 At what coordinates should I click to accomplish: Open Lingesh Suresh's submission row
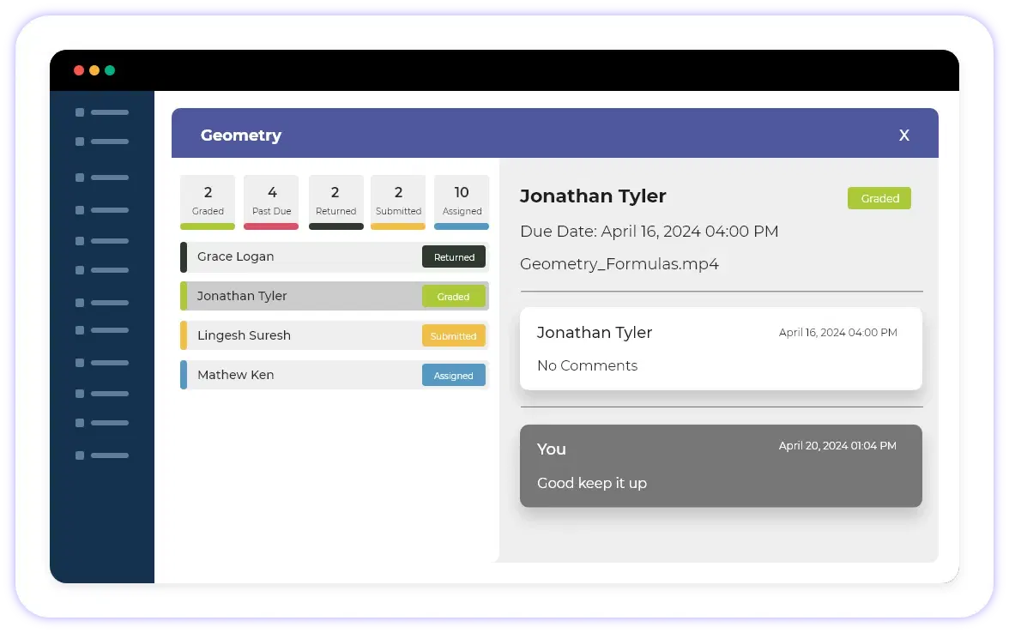[335, 335]
